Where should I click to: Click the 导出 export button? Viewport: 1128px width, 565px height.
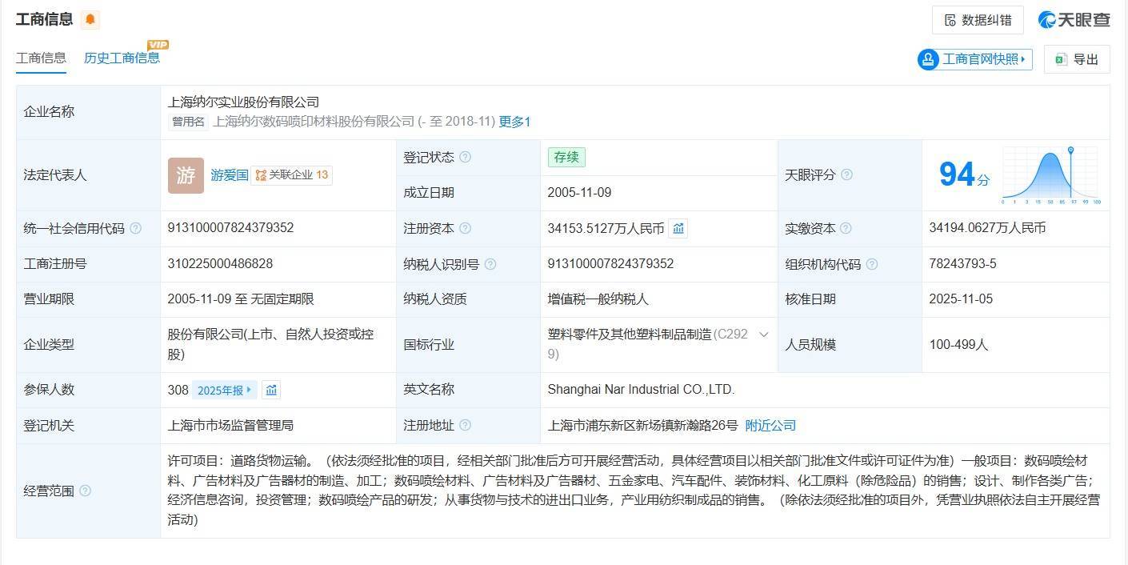(x=1077, y=59)
